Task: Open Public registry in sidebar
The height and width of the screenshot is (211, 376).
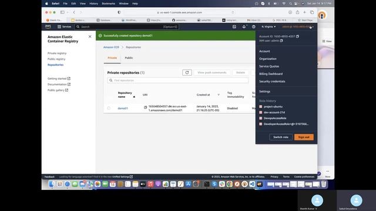Action: point(56,59)
